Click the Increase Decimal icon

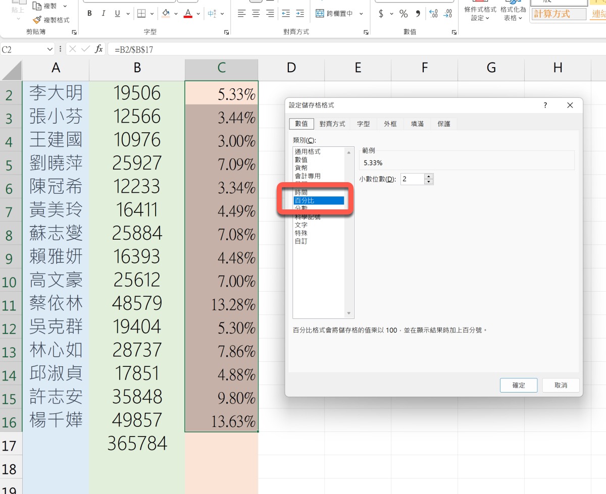point(433,14)
